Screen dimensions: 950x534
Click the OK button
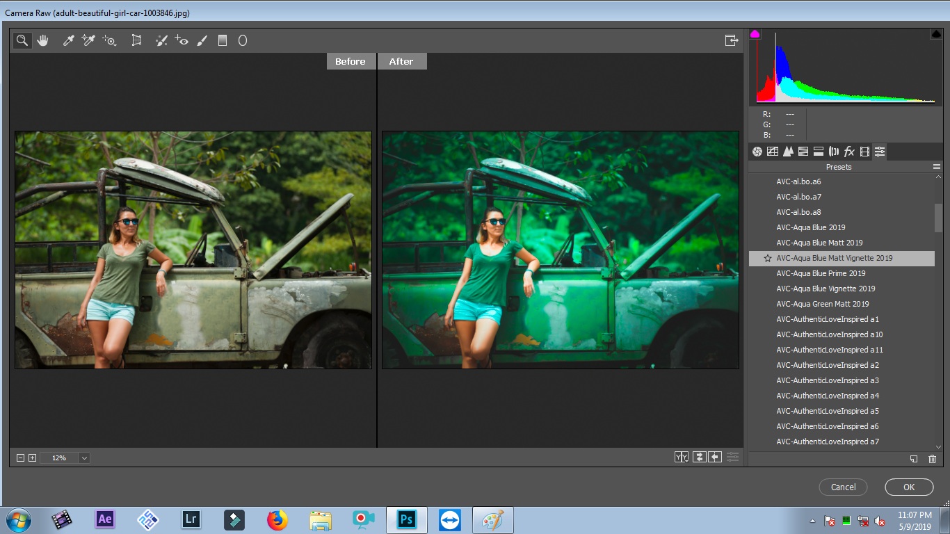click(908, 487)
